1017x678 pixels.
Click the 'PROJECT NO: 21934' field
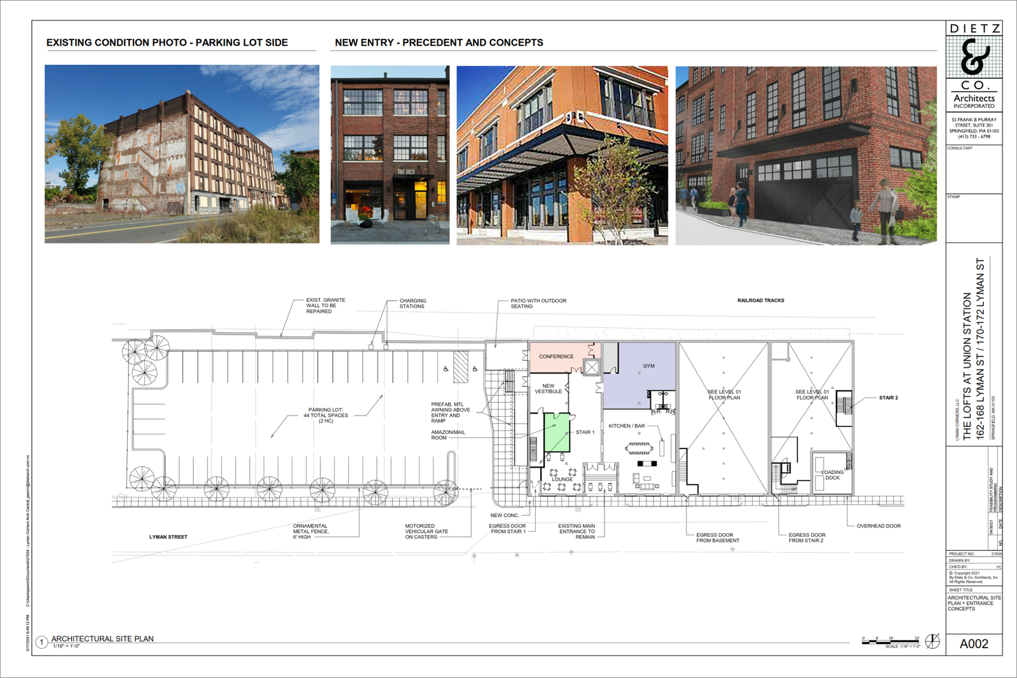974,554
